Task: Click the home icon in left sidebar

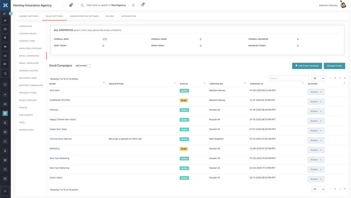Action: coord(5,20)
